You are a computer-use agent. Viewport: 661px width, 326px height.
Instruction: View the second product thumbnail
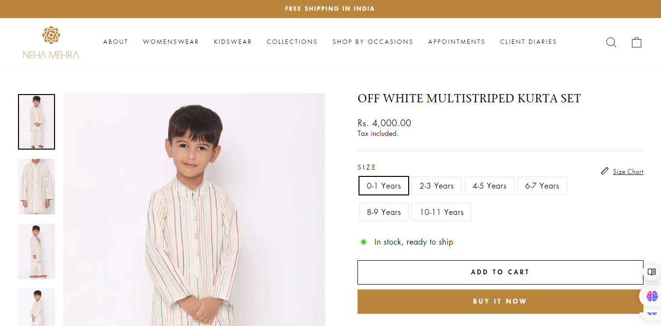37,187
